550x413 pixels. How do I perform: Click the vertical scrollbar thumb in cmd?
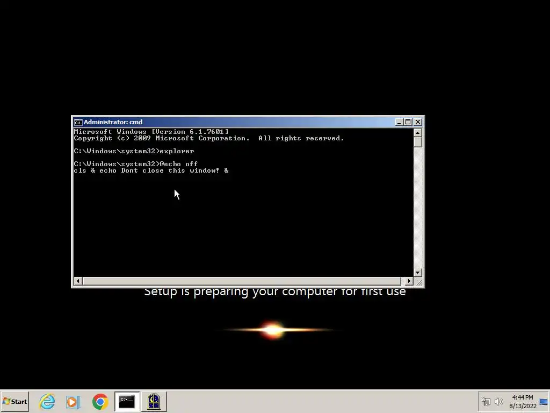click(x=417, y=142)
